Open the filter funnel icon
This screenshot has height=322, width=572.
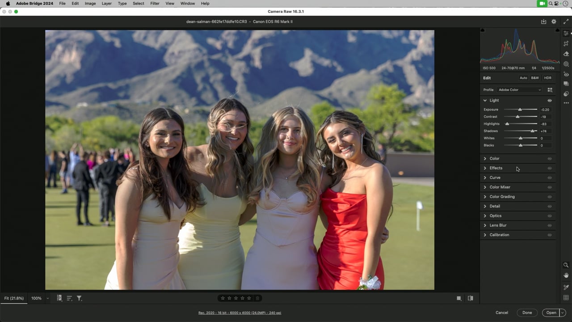79,298
